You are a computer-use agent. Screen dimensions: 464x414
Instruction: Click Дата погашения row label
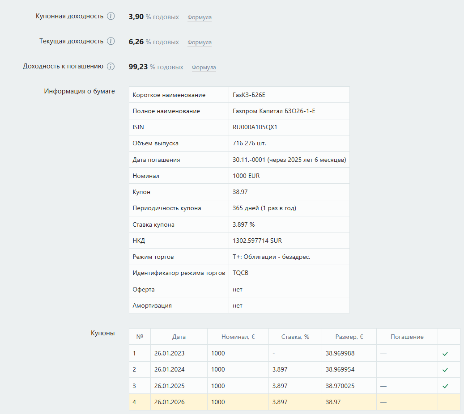coord(156,160)
